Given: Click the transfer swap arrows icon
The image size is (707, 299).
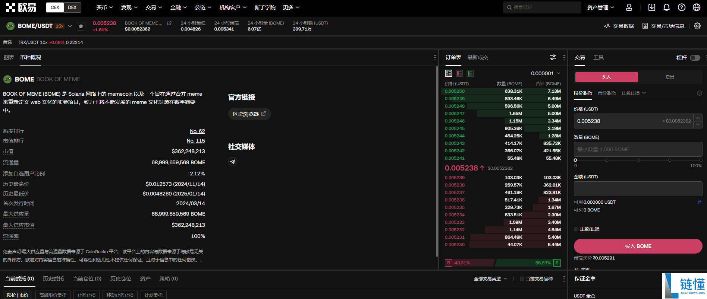Looking at the screenshot, I should pyautogui.click(x=700, y=202).
